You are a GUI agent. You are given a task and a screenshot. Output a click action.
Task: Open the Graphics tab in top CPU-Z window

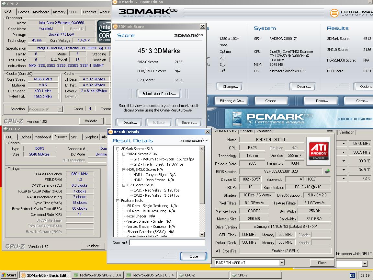[89, 12]
